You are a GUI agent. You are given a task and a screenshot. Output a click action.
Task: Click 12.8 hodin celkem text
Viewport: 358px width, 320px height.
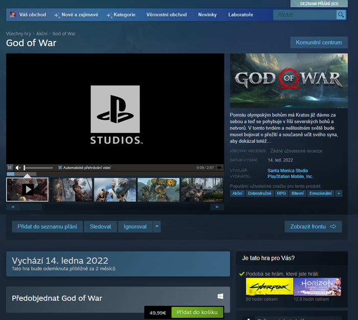click(311, 299)
